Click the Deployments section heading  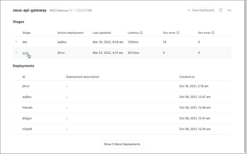pyautogui.click(x=23, y=66)
